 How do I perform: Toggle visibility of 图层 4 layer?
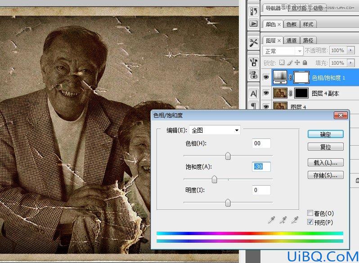click(266, 107)
